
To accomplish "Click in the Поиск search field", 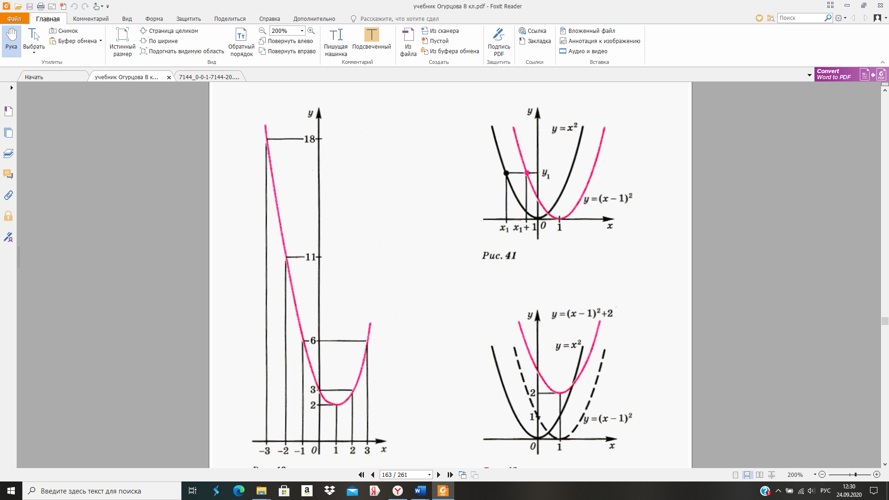I will coord(801,18).
